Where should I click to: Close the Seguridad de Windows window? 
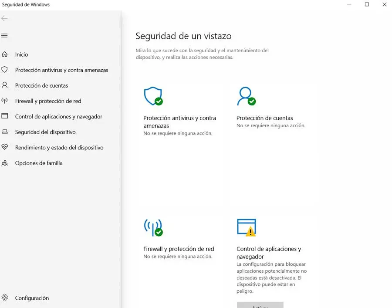384,4
